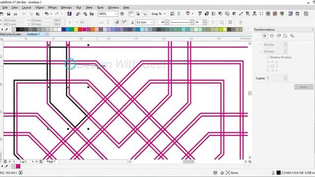Image resolution: width=315 pixels, height=177 pixels.
Task: Pick the No color X swatch in palette
Action: [14, 29]
